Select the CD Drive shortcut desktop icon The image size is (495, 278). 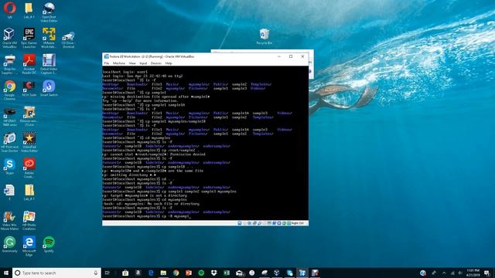tap(68, 39)
